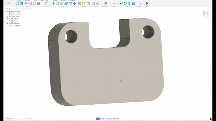Screen dimensions: 216x121
Task: Click the Look At icon in navigation bar
Action: click(x=100, y=119)
